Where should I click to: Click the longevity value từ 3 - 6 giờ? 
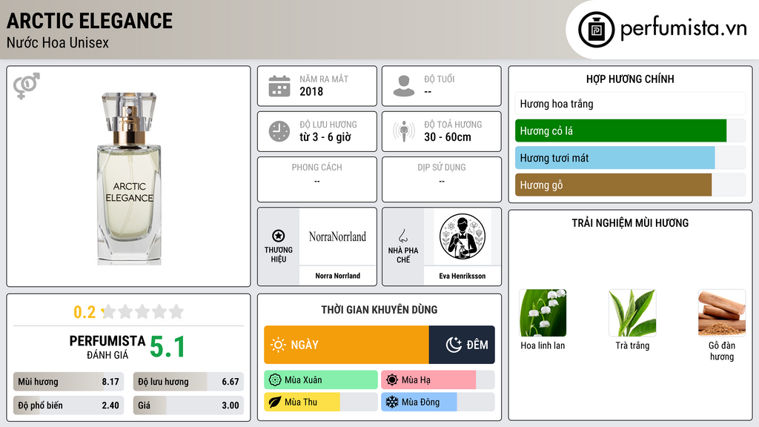[x=325, y=137]
